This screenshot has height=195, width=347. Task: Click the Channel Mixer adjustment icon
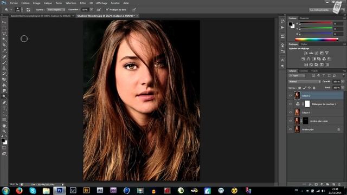324,59
